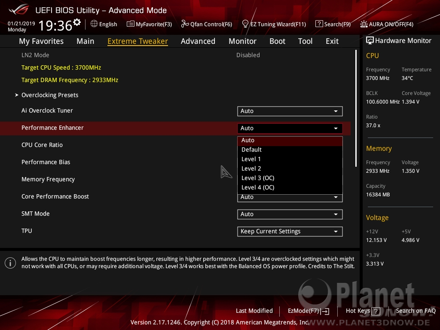Select the Performance Bias row
The width and height of the screenshot is (440, 330).
46,162
